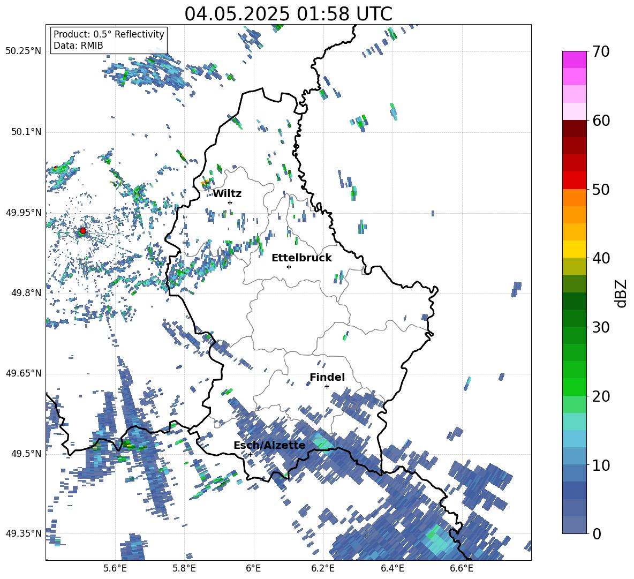Click the 50.25°N latitude label
Image resolution: width=634 pixels, height=579 pixels.
24,51
